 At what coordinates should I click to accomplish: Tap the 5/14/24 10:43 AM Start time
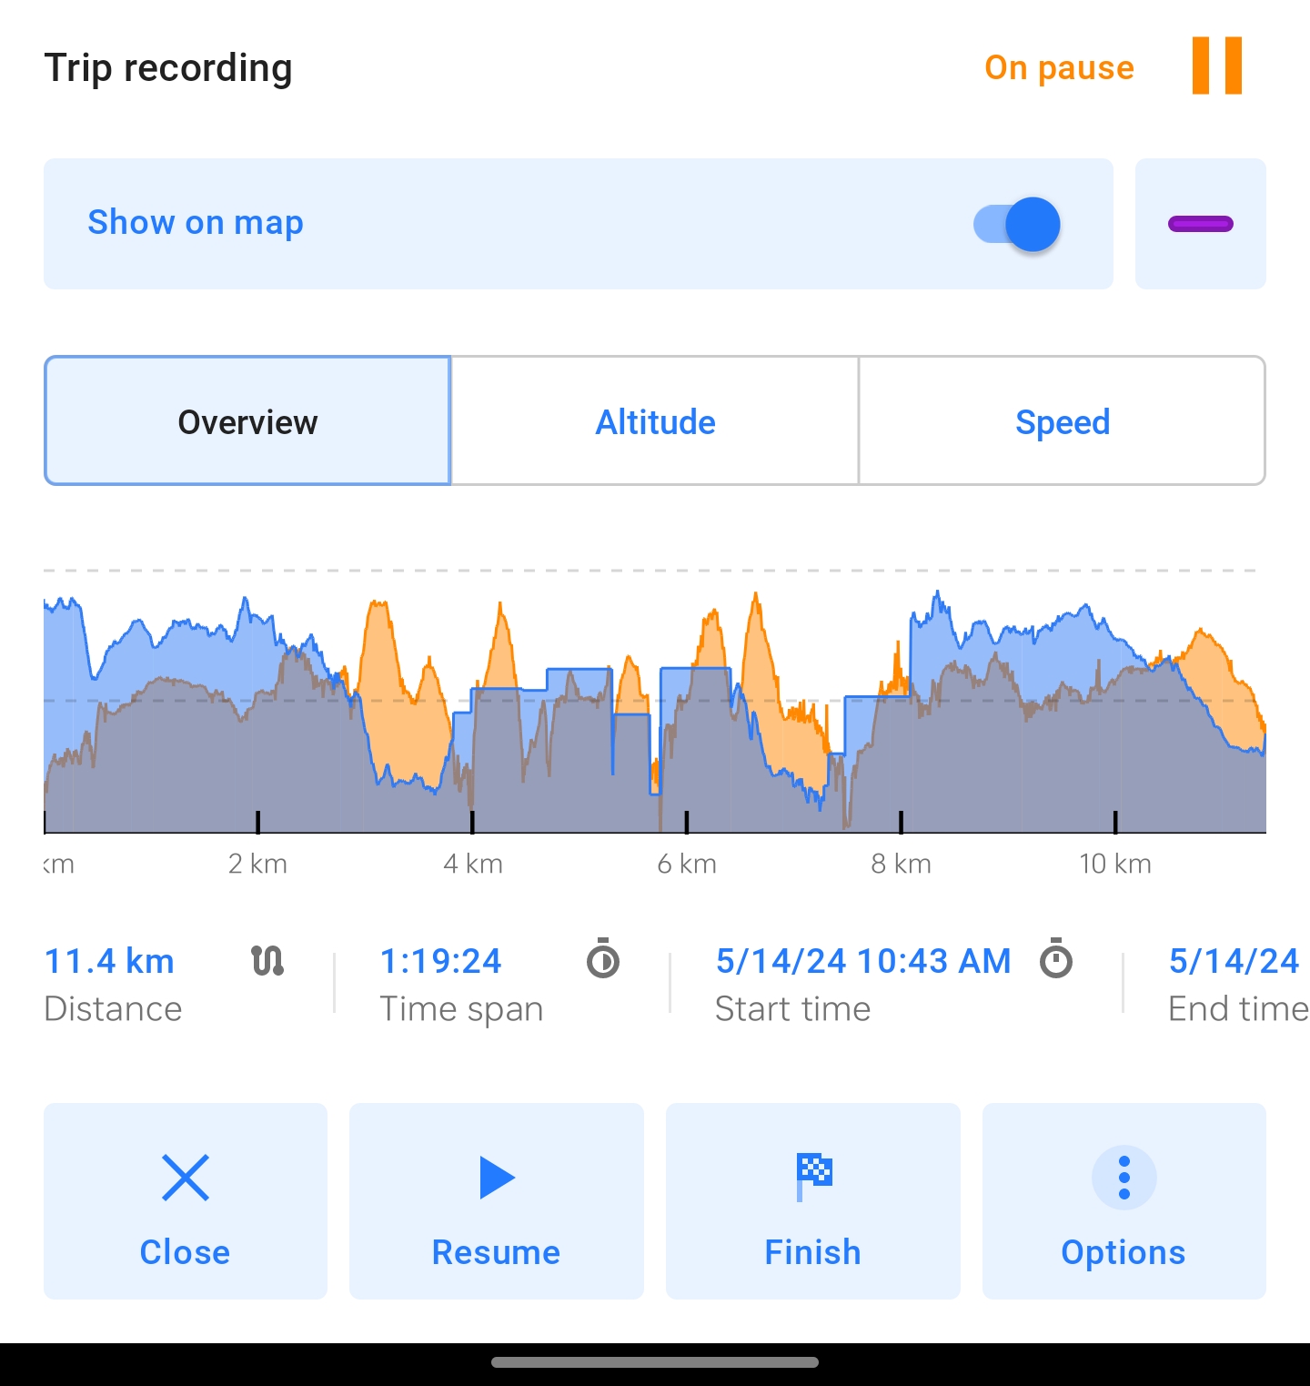[x=863, y=961]
